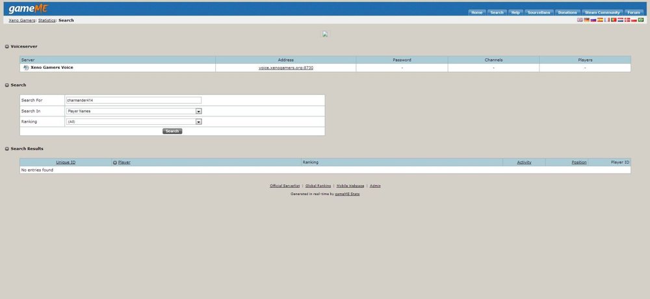
Task: Open the Home tab
Action: (476, 12)
